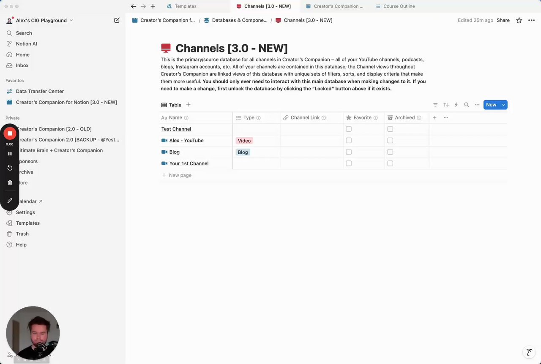Show the Name column info icon
Screen dimensions: 541x364
point(186,118)
